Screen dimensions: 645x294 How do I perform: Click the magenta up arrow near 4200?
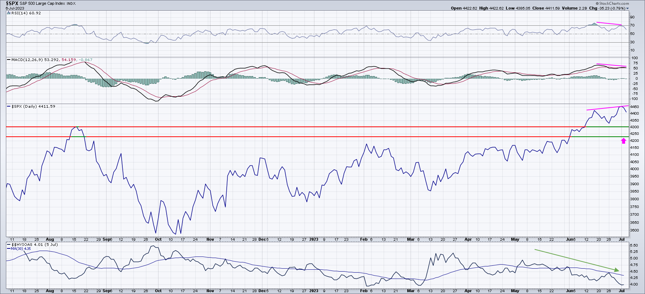[623, 141]
